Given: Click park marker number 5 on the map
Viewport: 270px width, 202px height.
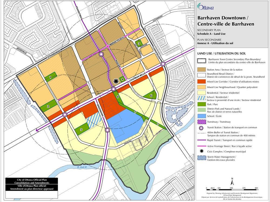Looking at the screenshot, I should coord(81,130).
